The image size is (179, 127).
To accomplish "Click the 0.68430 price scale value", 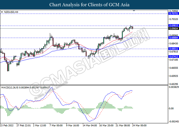I will pyautogui.click(x=174, y=43).
